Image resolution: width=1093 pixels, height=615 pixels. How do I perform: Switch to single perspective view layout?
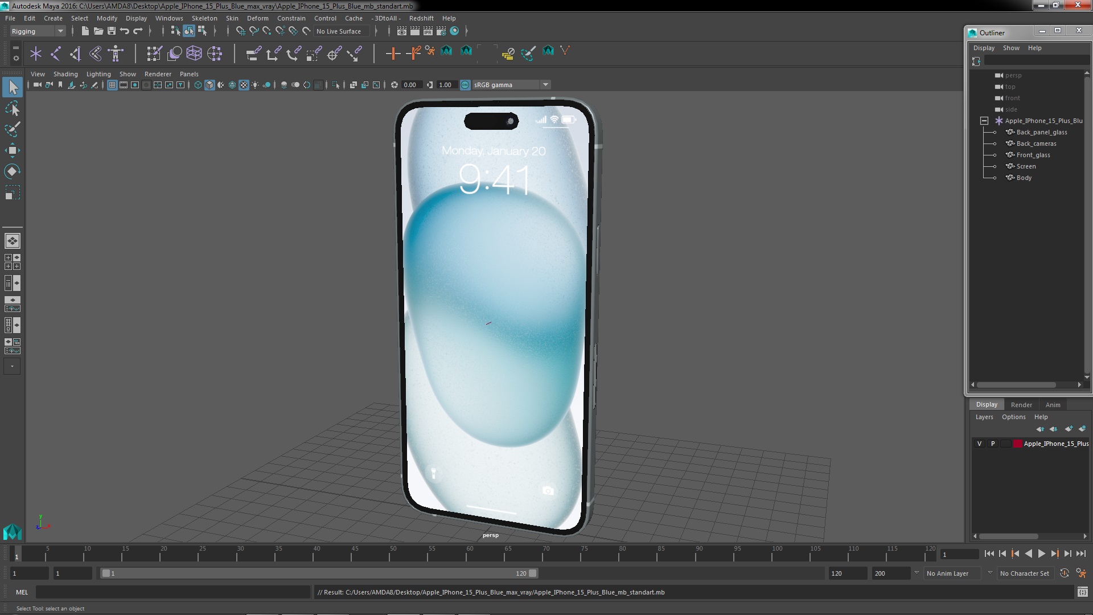pyautogui.click(x=13, y=241)
